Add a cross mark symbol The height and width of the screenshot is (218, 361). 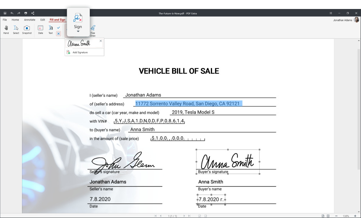(x=59, y=34)
